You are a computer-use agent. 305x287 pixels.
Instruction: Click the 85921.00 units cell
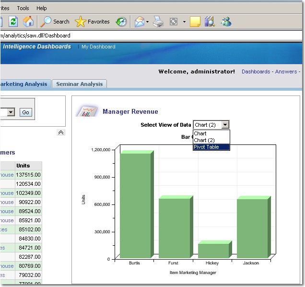click(28, 220)
